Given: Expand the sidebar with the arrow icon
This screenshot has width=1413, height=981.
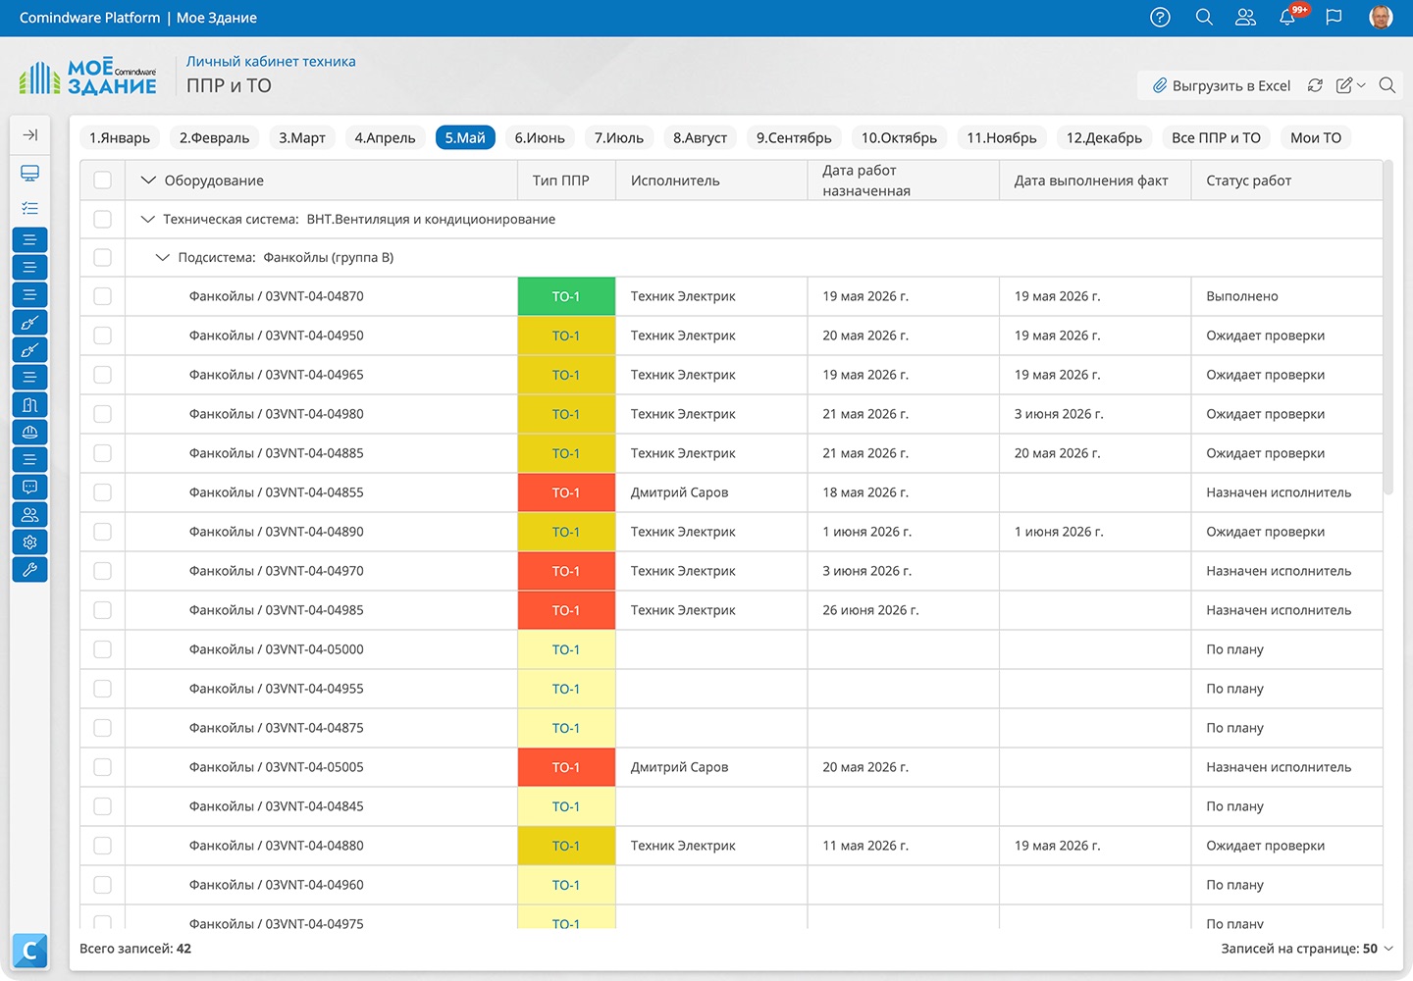Looking at the screenshot, I should pos(30,134).
